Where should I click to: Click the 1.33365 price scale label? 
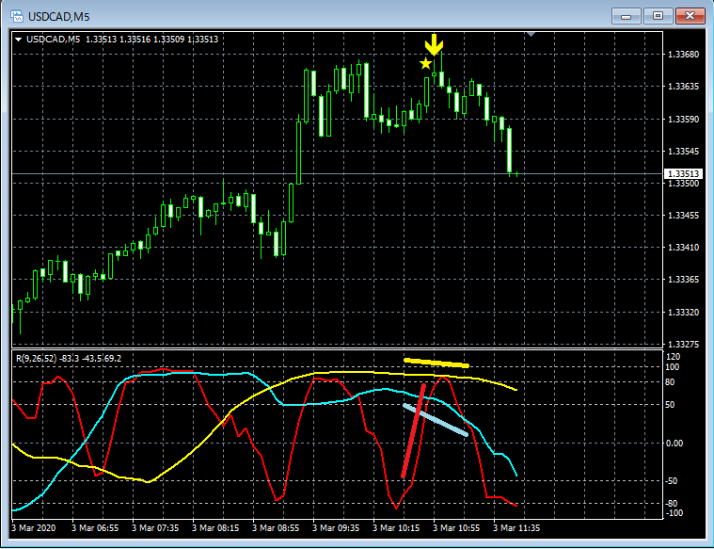click(683, 280)
